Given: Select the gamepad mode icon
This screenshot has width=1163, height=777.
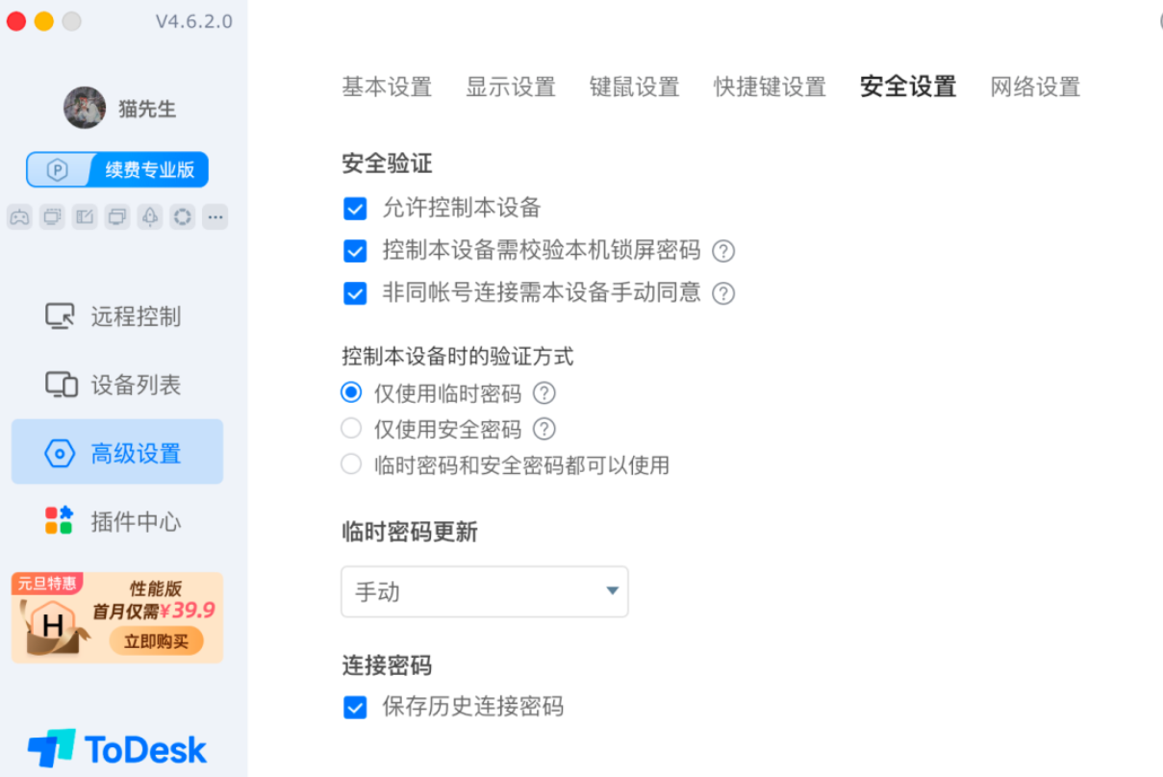Looking at the screenshot, I should pyautogui.click(x=19, y=216).
